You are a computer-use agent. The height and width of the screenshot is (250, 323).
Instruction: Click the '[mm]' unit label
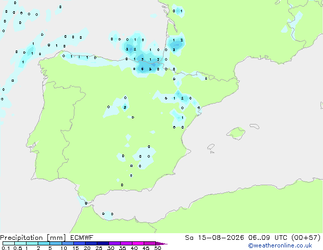pyautogui.click(x=56, y=238)
